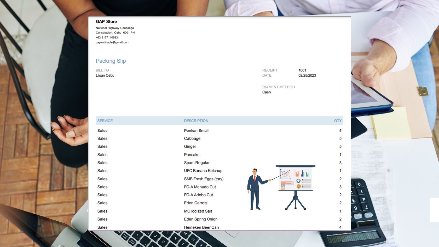439x247 pixels.
Task: Click the Sales cell in the Spam Regular row
Action: coord(102,163)
